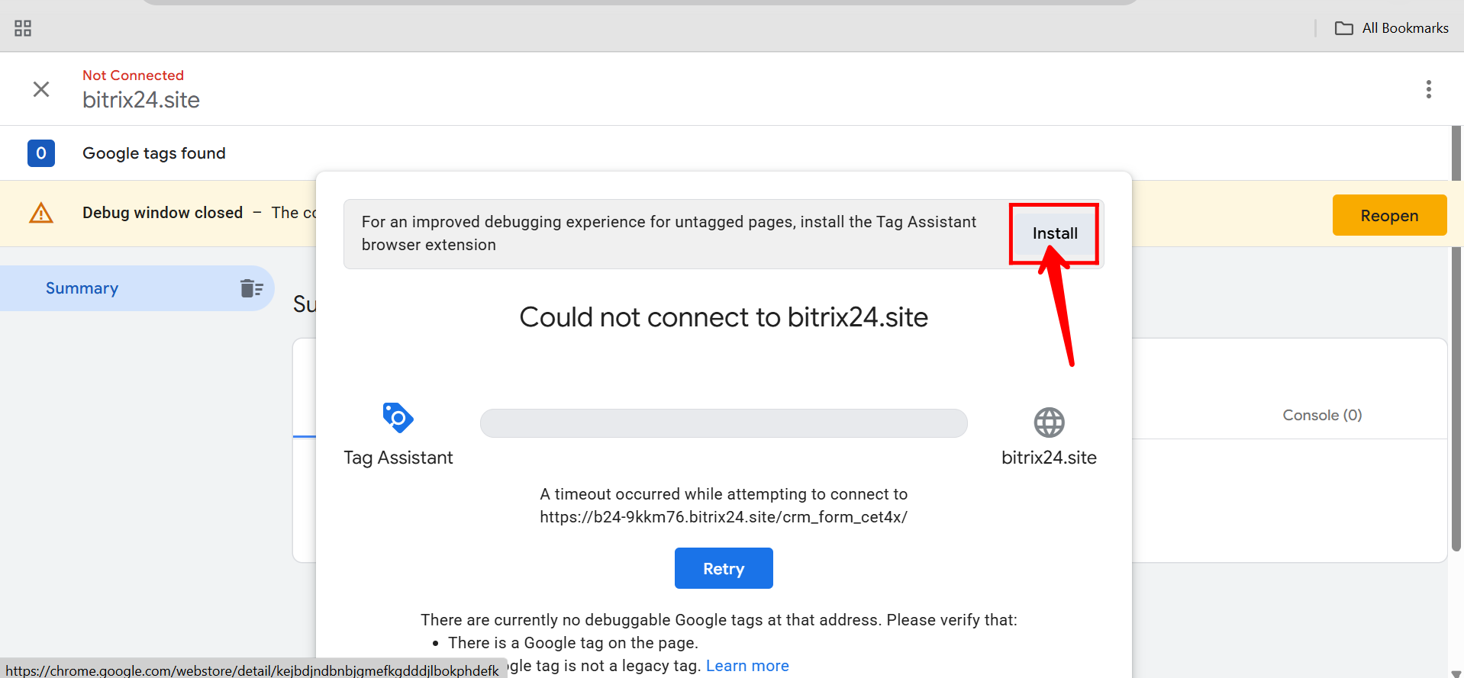Retry the connection to bitrix24.site

pos(724,568)
